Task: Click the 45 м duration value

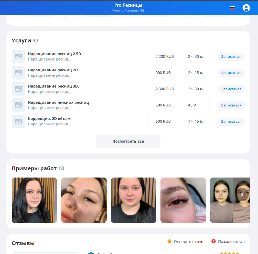Action: 192,105
